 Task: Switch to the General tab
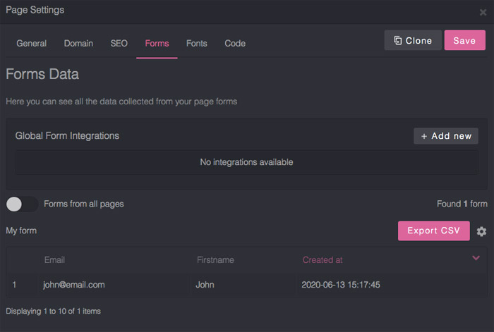[x=32, y=44]
